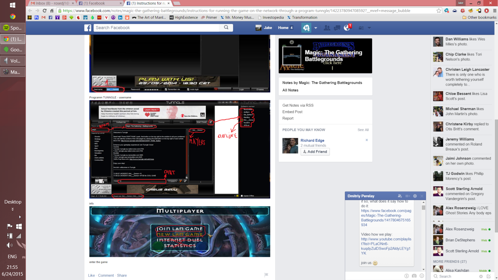Image resolution: width=498 pixels, height=280 pixels.
Task: Open the Spotify taskbar button
Action: pos(13,28)
